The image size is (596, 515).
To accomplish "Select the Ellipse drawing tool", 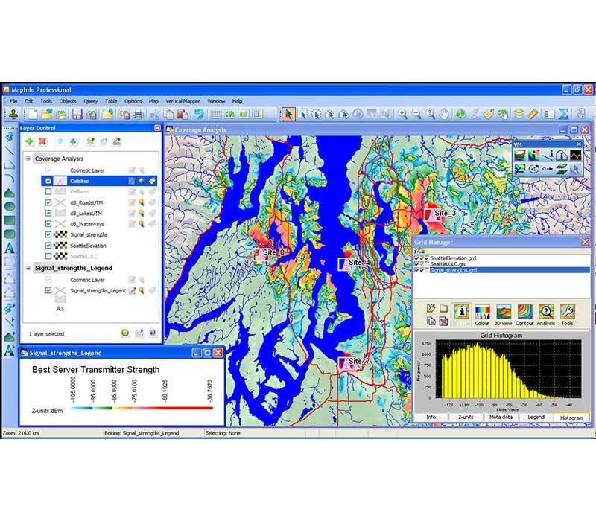I will [10, 206].
